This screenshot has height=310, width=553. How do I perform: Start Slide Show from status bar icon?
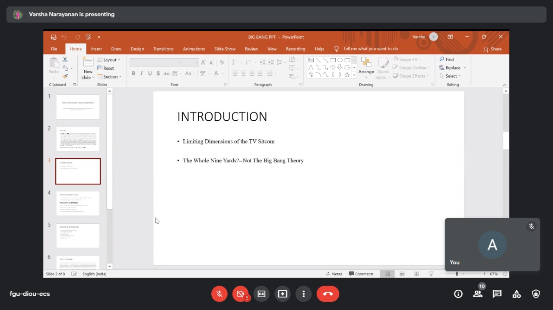(431, 274)
